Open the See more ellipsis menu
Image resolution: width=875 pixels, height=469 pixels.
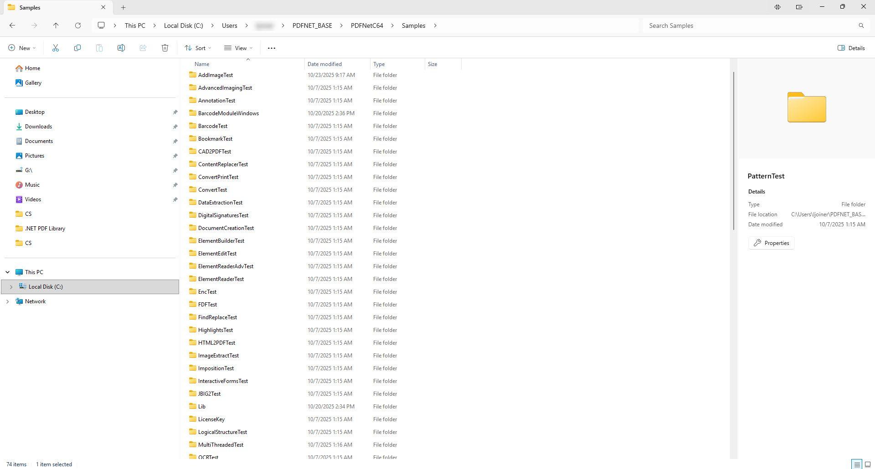tap(272, 48)
